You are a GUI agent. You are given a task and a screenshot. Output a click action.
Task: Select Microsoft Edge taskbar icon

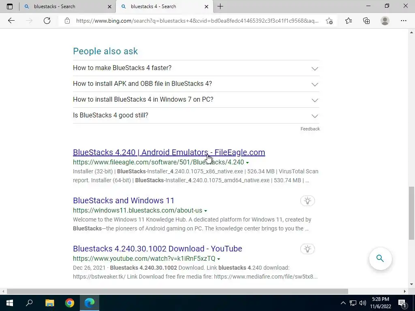[90, 303]
